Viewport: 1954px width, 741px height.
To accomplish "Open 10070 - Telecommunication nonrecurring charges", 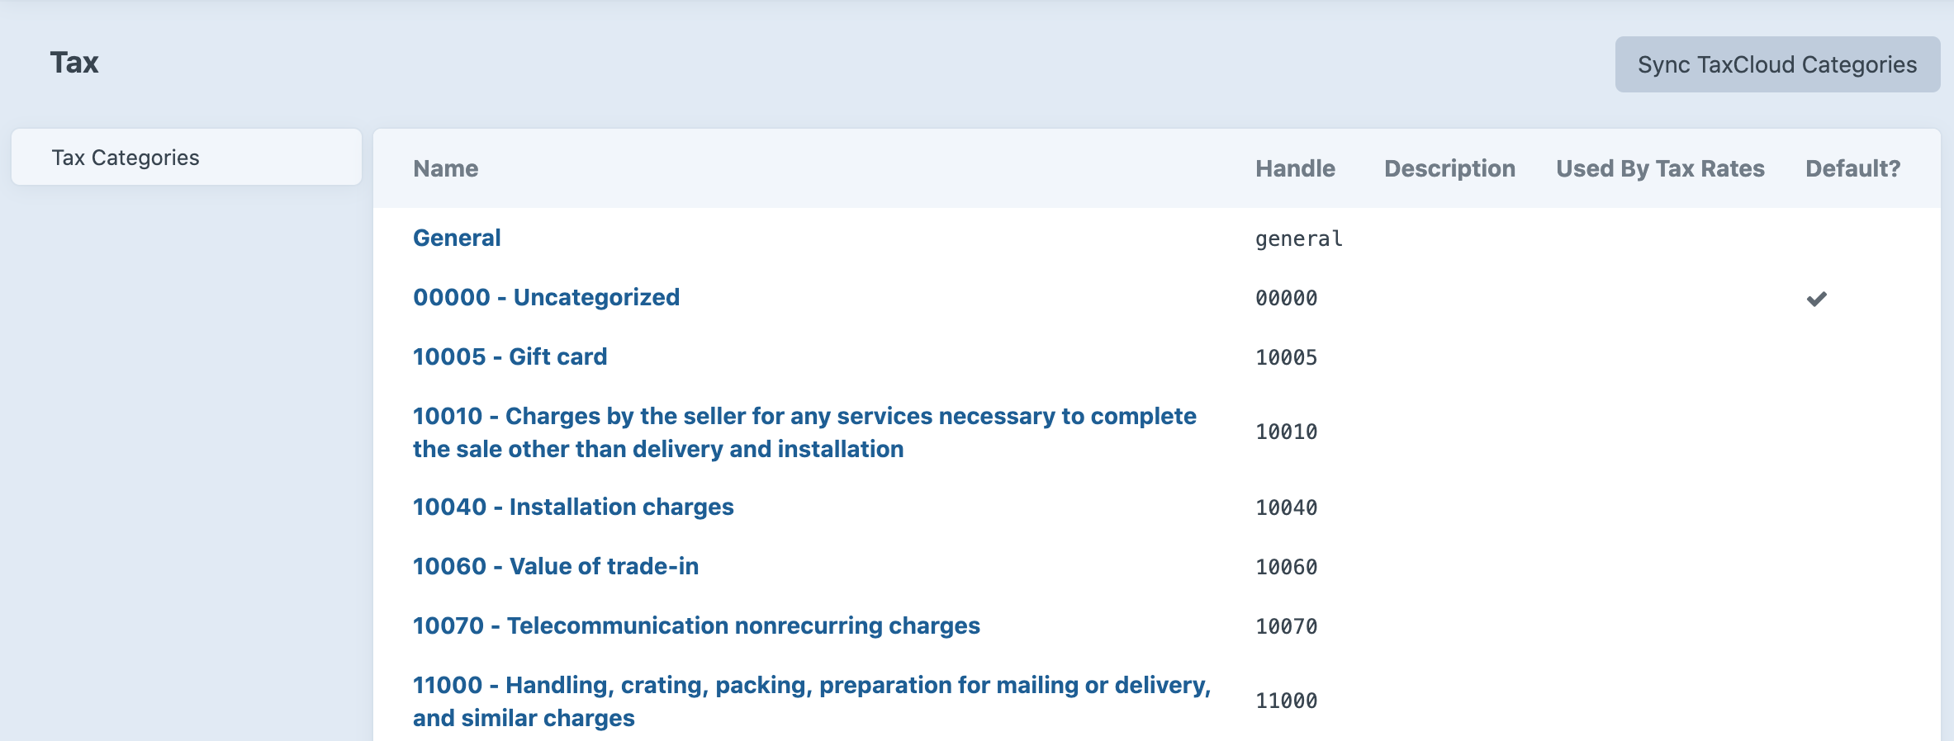I will click(x=696, y=625).
